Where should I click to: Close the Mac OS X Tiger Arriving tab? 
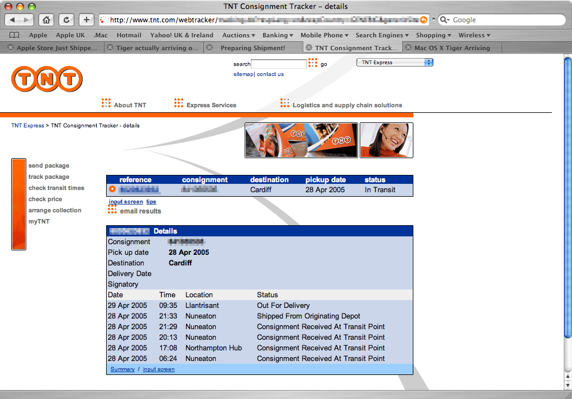click(x=408, y=48)
